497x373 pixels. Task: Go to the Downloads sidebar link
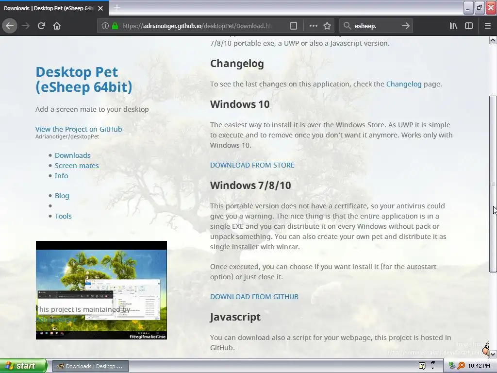pyautogui.click(x=73, y=155)
